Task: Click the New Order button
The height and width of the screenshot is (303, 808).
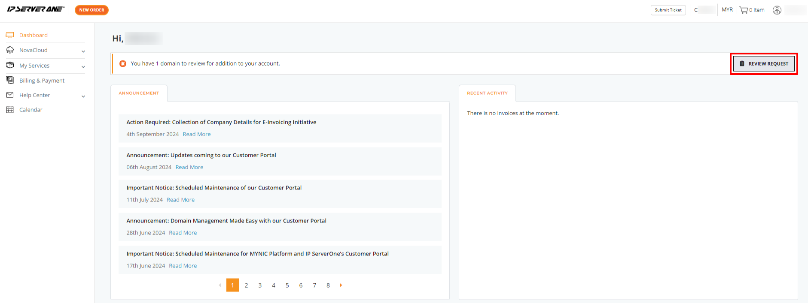Action: tap(91, 10)
